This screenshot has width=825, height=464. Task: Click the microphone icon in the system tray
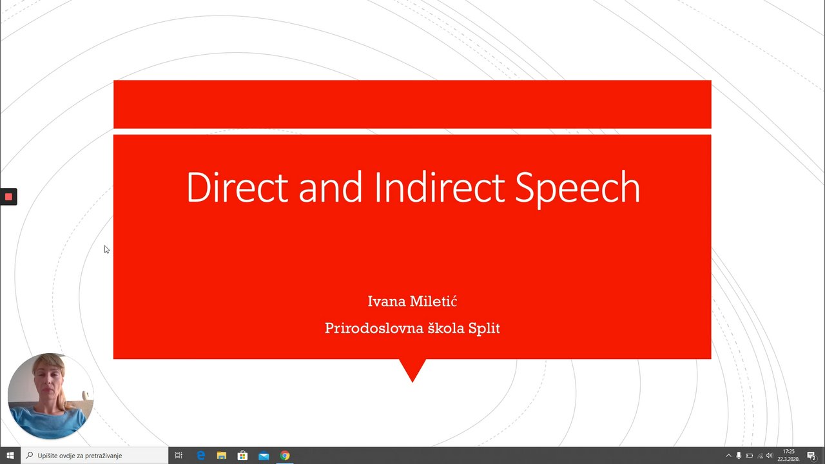(x=739, y=456)
